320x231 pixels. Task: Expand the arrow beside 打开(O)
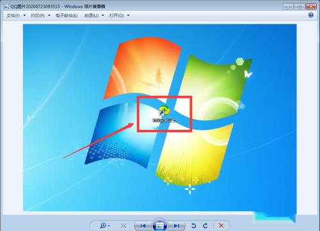tap(128, 15)
